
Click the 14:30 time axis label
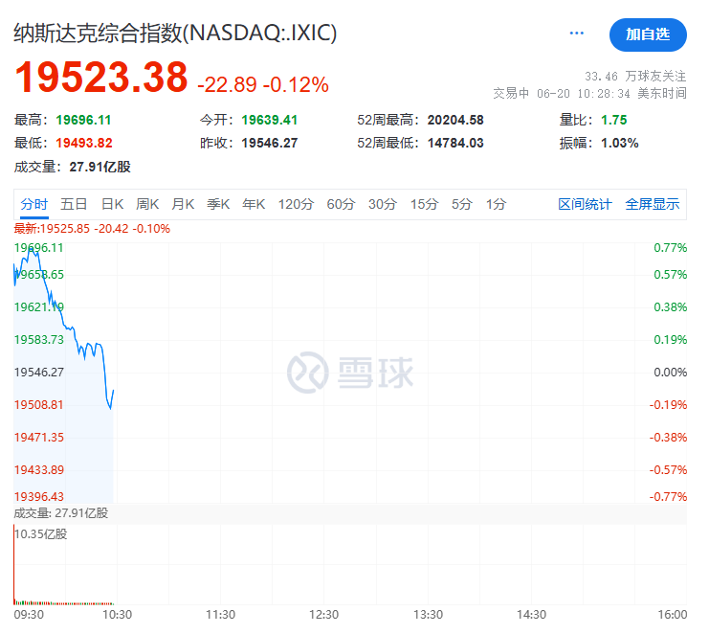[x=531, y=615]
